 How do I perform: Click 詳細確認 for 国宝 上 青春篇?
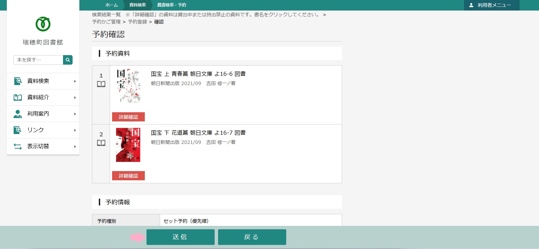coord(128,117)
